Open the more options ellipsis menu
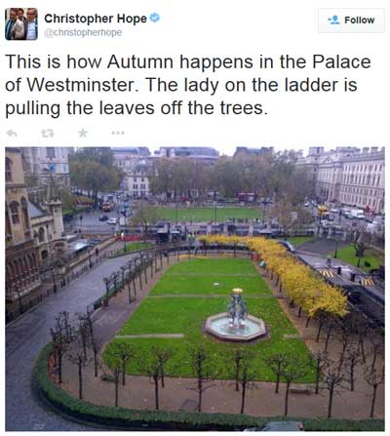Image resolution: width=390 pixels, height=436 pixels. pos(118,133)
